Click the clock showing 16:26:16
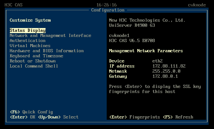Image resolution: width=214 pixels, height=129 pixels. [x=107, y=5]
